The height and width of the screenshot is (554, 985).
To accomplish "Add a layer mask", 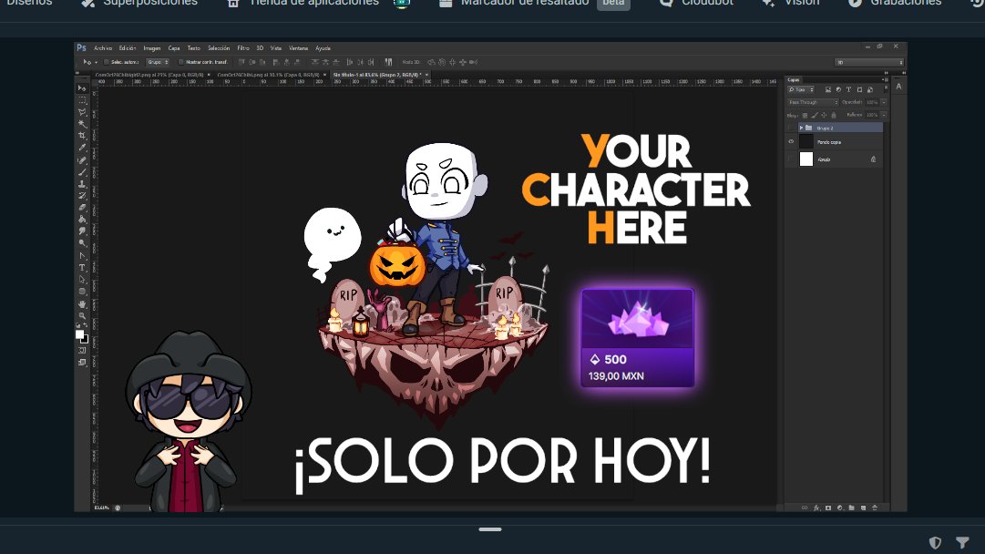I will [x=828, y=508].
